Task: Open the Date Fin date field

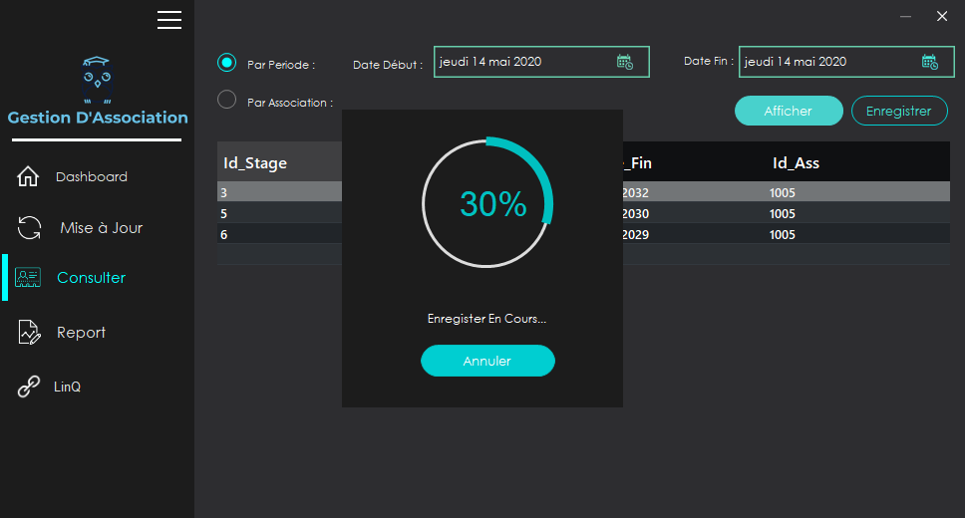Action: click(x=827, y=62)
